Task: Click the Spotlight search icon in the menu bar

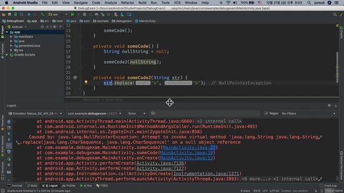Action: 309,3
